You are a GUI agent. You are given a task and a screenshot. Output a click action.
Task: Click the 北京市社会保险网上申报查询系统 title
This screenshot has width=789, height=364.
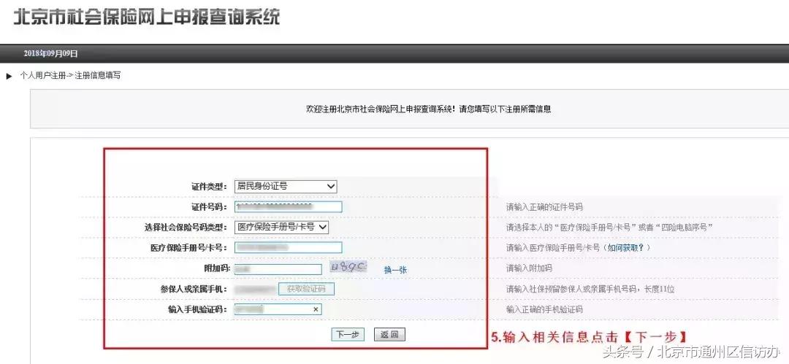tap(146, 17)
